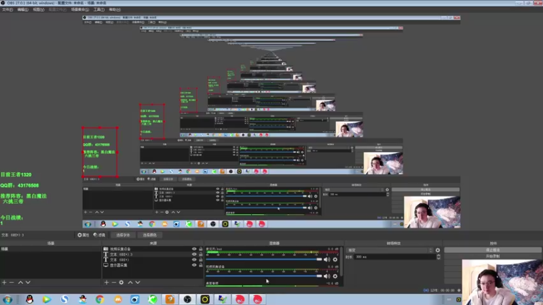Click the Select Color button
The image size is (543, 305).
[x=149, y=235]
